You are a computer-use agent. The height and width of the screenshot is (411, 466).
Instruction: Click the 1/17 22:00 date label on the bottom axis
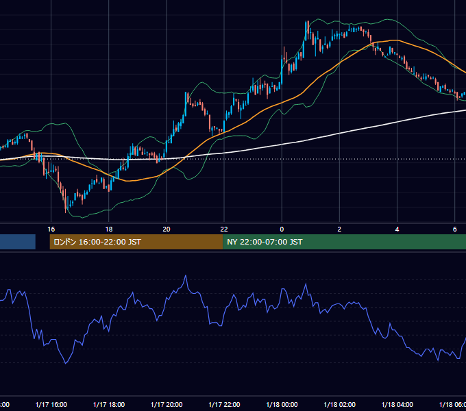pos(224,404)
